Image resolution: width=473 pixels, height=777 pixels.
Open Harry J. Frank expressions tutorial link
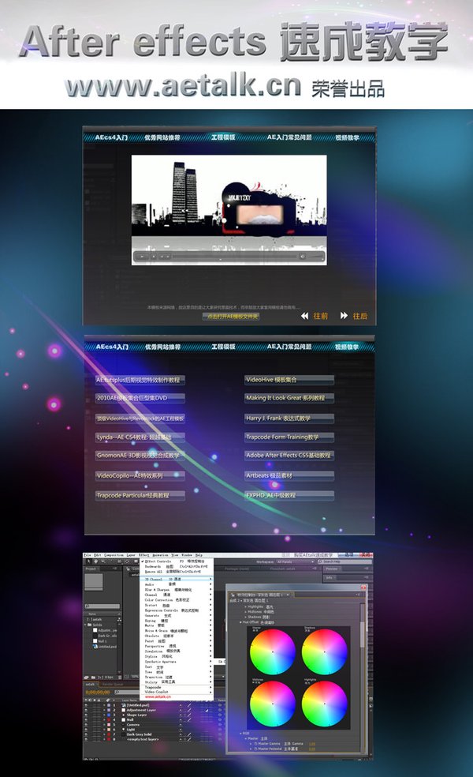point(289,419)
